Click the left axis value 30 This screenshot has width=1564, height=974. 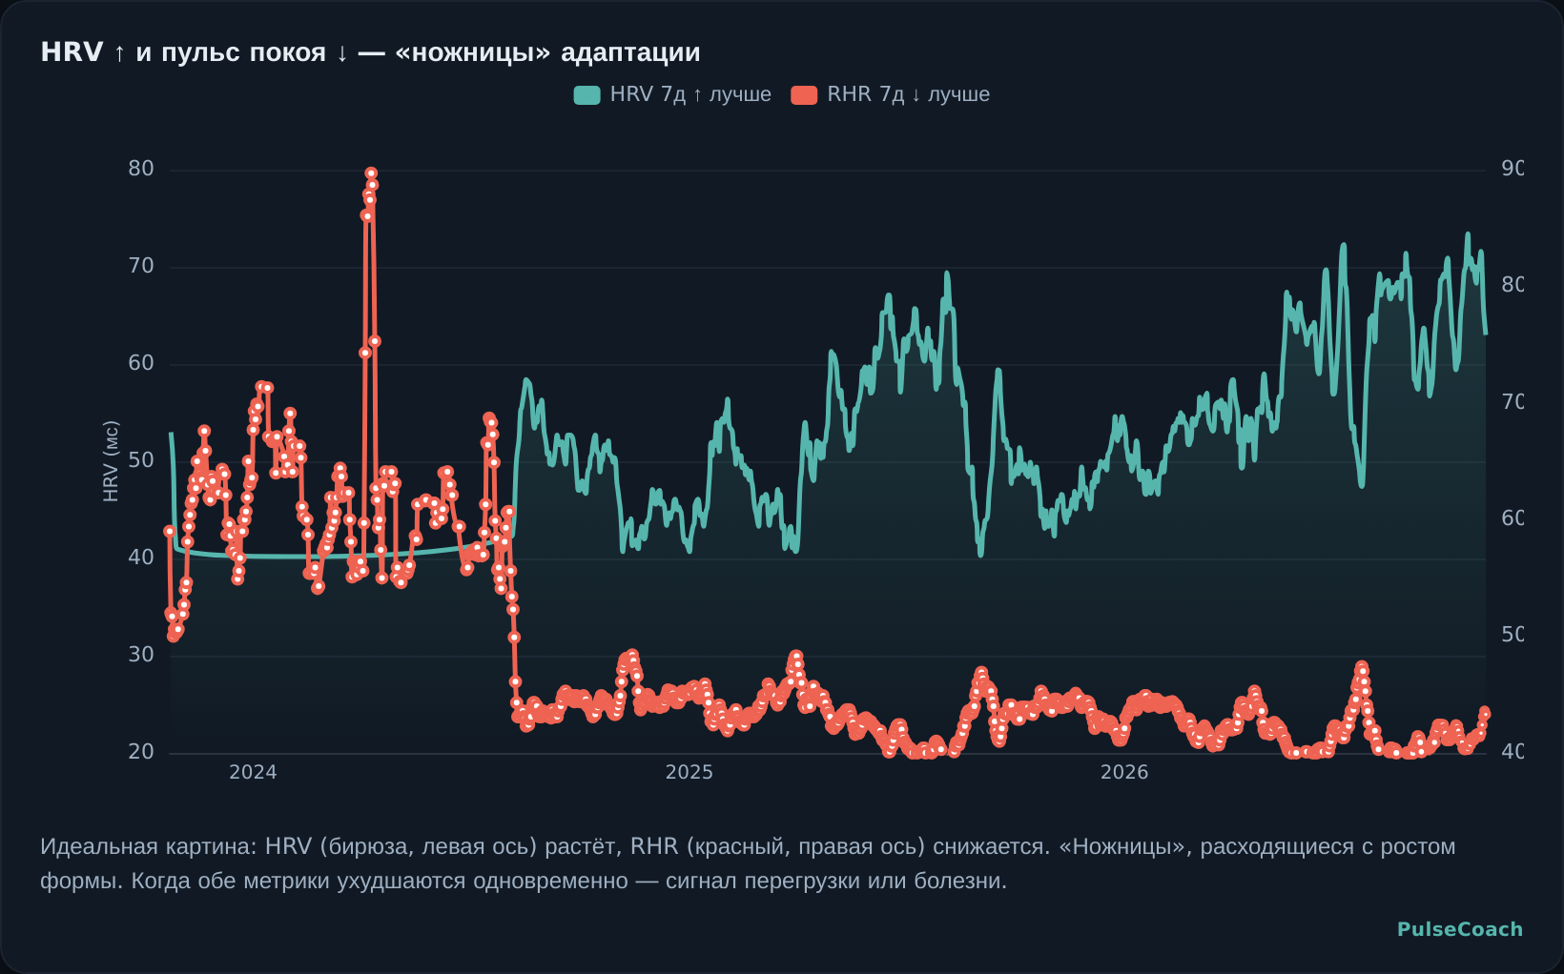click(x=141, y=655)
